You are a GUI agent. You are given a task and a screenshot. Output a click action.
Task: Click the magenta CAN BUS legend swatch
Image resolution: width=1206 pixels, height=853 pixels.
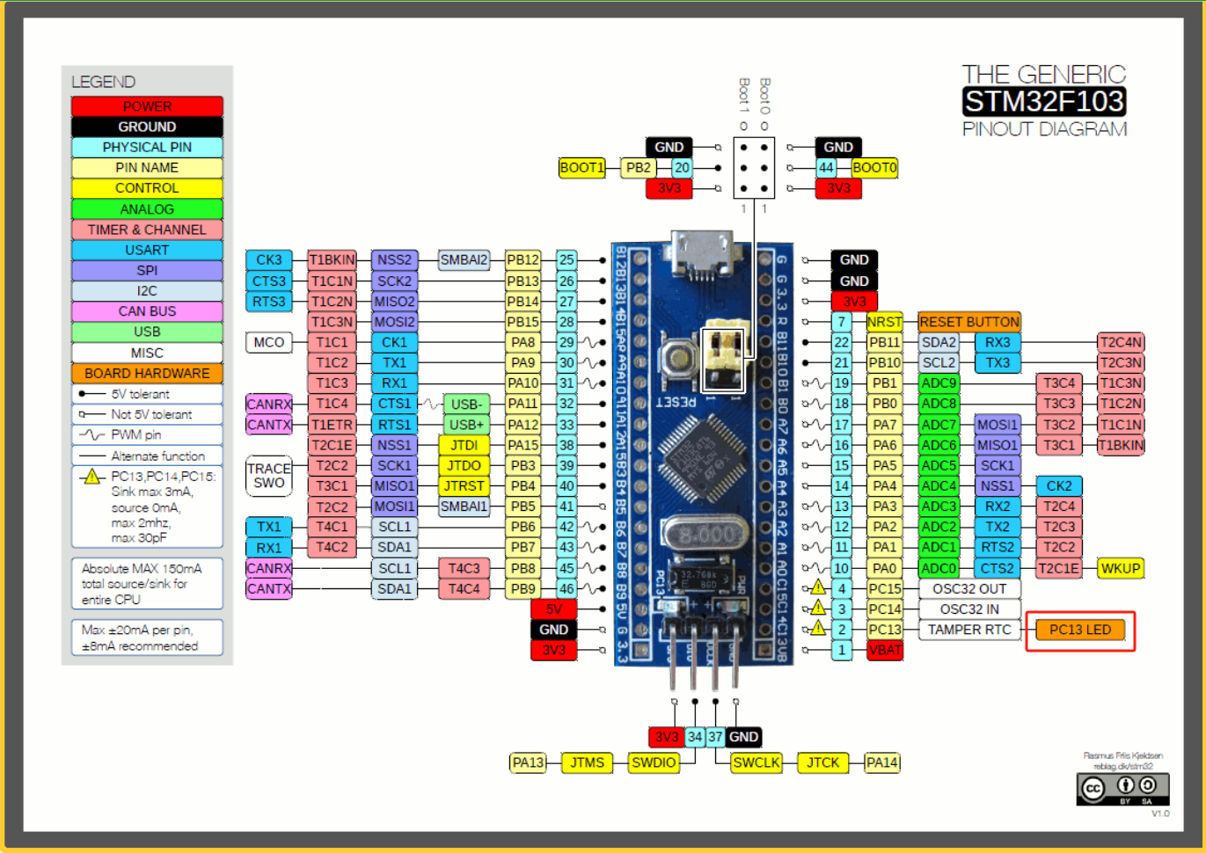point(147,311)
